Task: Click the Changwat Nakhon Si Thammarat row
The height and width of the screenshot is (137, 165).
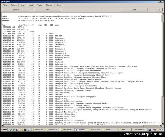Action: point(43,121)
